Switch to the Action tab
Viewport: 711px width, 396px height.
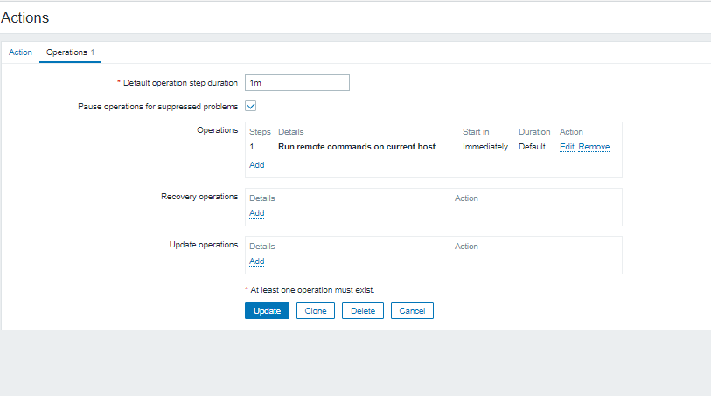click(x=20, y=52)
